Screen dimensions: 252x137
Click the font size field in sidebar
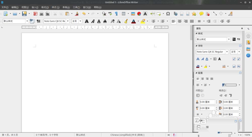[x=233, y=52]
